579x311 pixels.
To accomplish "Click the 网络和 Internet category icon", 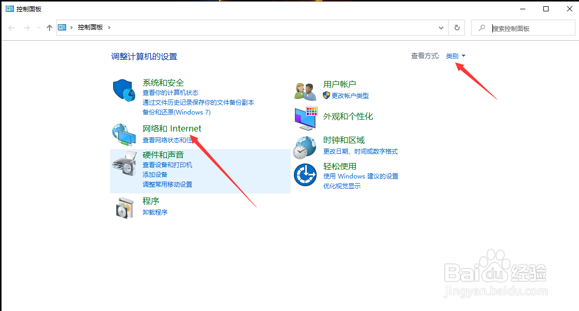I will pyautogui.click(x=123, y=135).
